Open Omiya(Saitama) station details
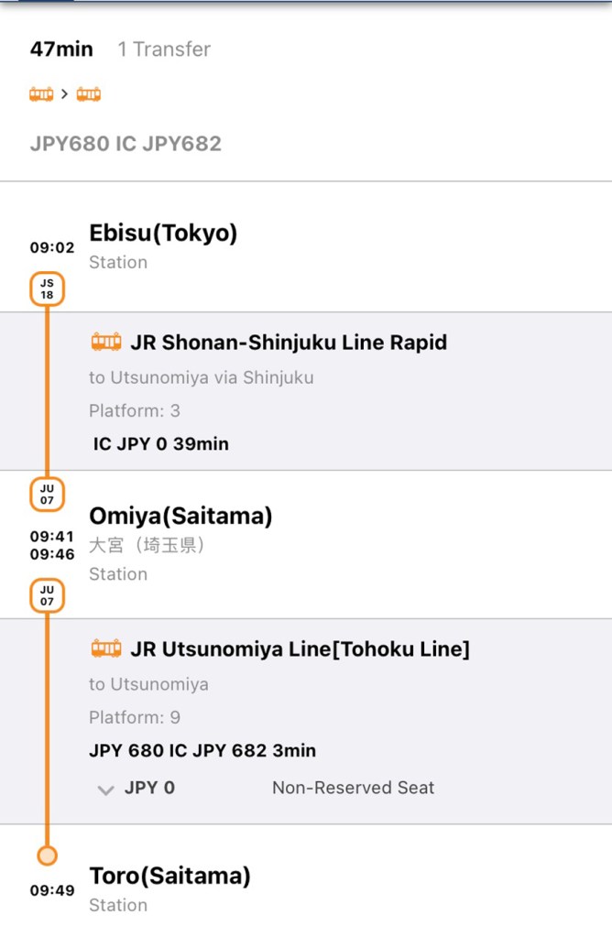This screenshot has width=612, height=937. click(x=180, y=517)
